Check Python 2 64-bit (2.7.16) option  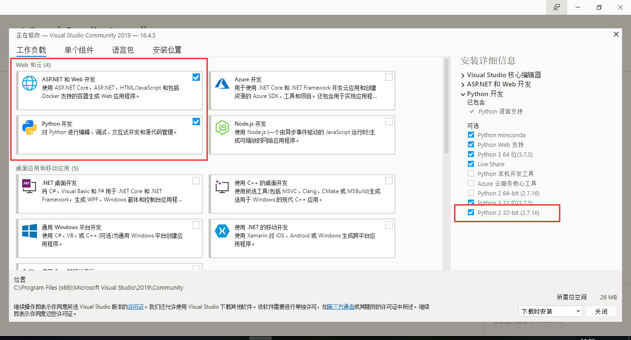pyautogui.click(x=471, y=193)
